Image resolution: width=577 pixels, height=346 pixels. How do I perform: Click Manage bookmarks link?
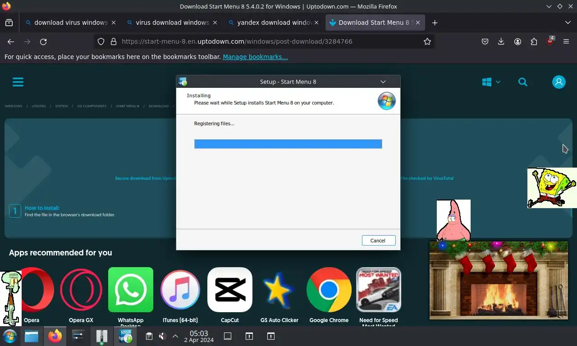click(255, 57)
